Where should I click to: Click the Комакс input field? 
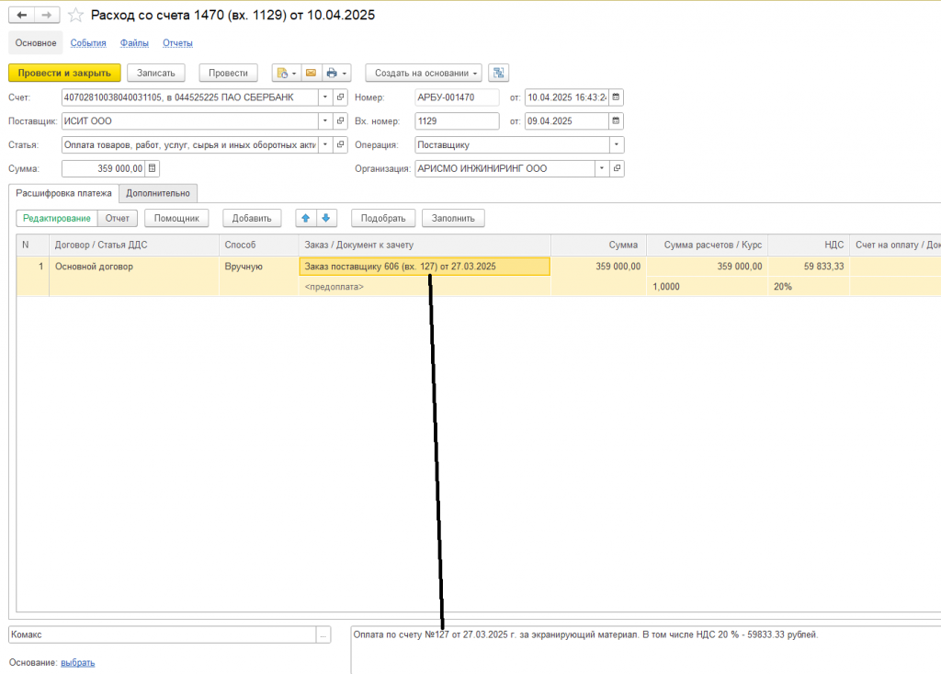(162, 634)
